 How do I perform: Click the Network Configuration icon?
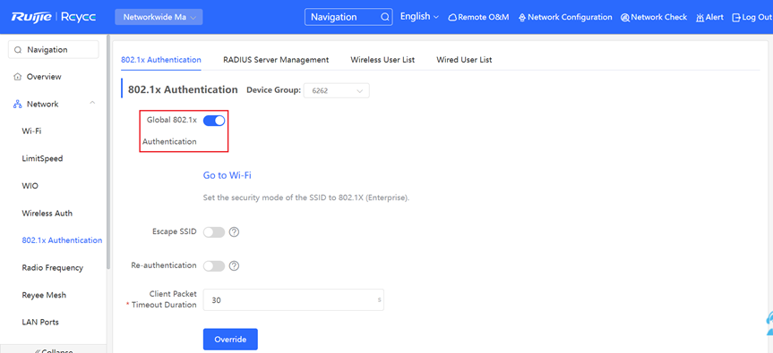pos(522,18)
